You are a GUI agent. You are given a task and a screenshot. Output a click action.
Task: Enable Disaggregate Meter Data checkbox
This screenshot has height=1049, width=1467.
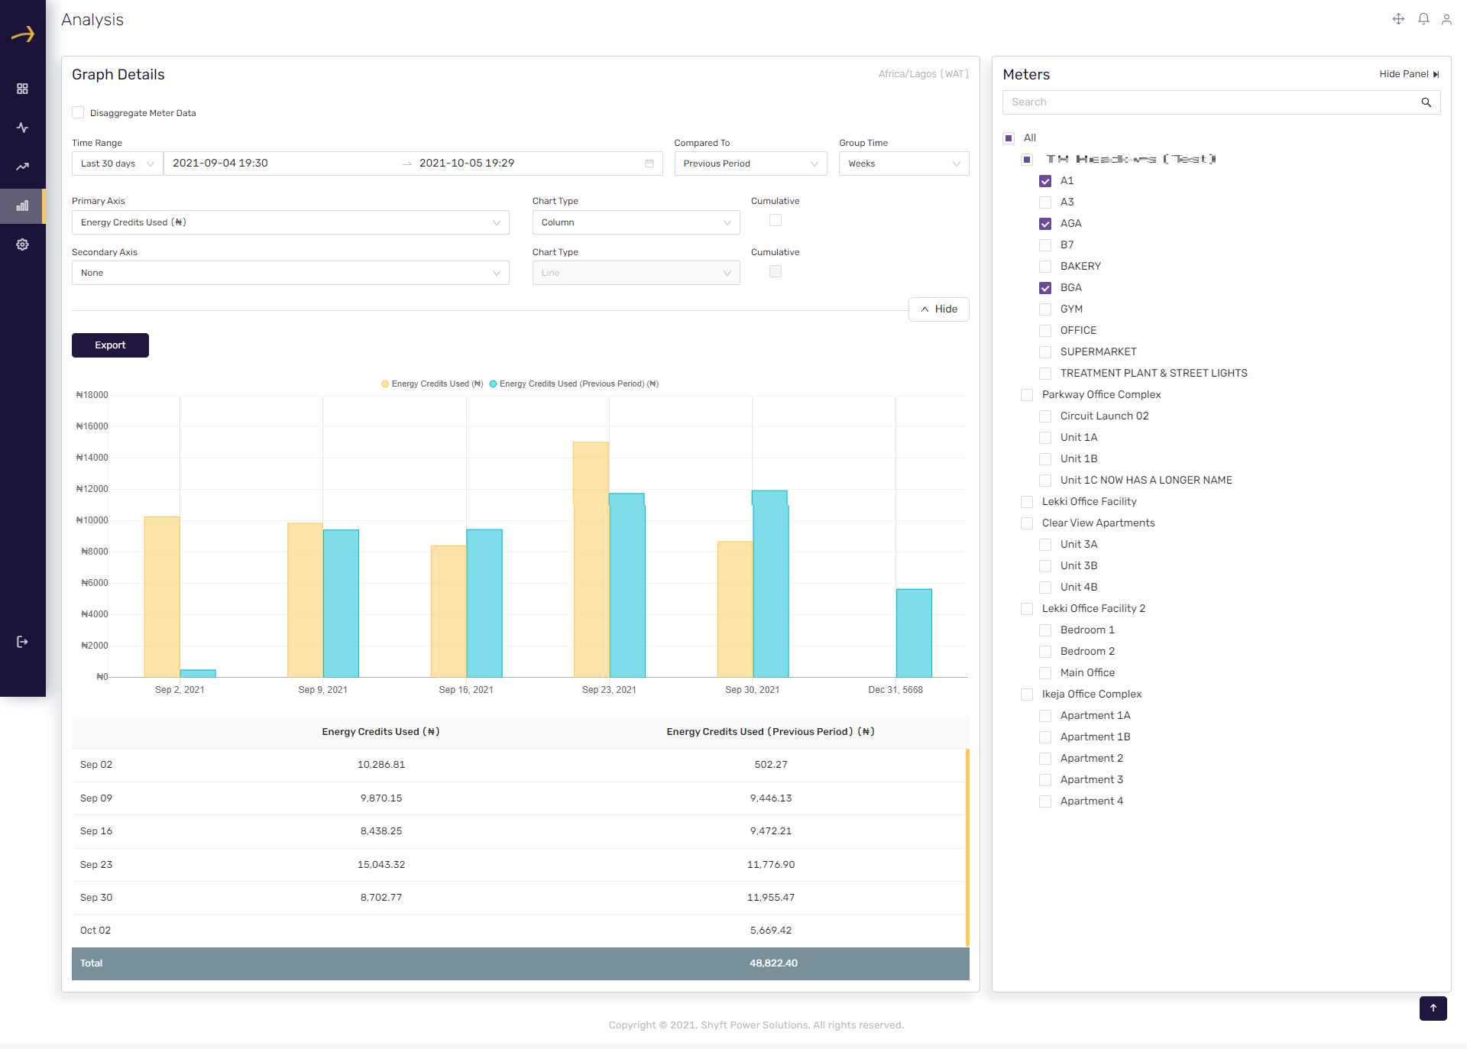click(x=78, y=113)
